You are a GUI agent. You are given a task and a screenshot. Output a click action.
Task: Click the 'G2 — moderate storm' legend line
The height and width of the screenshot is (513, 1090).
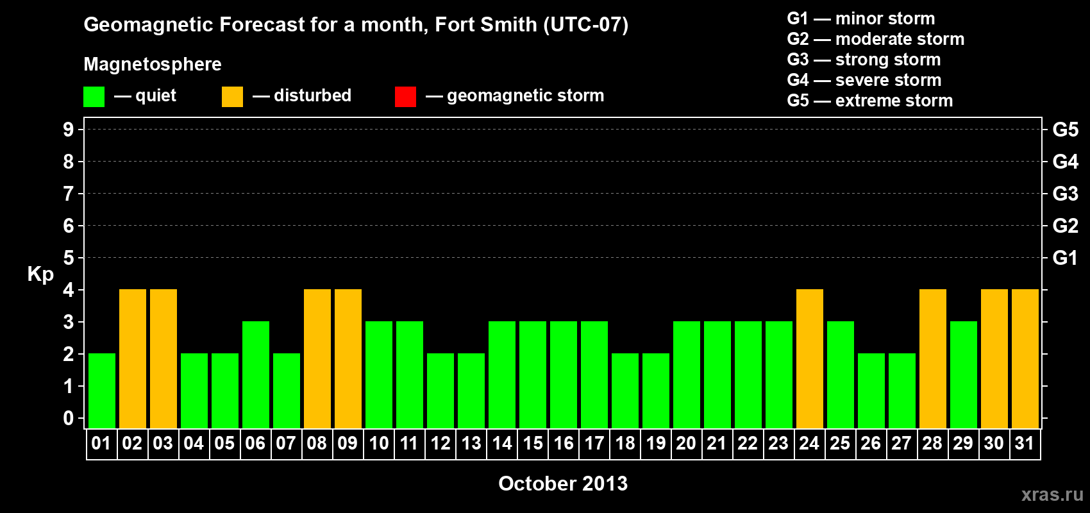click(x=875, y=39)
